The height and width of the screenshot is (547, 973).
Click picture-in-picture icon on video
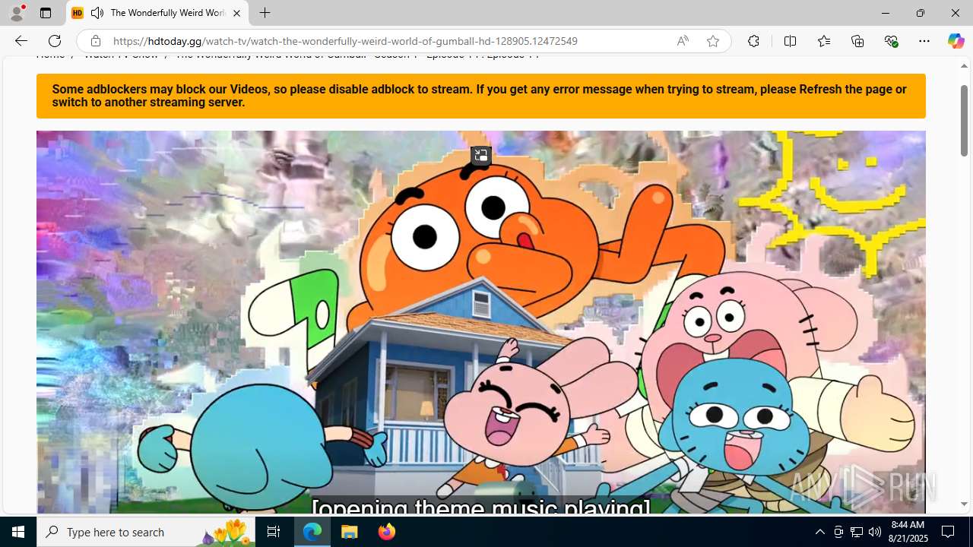pos(480,156)
